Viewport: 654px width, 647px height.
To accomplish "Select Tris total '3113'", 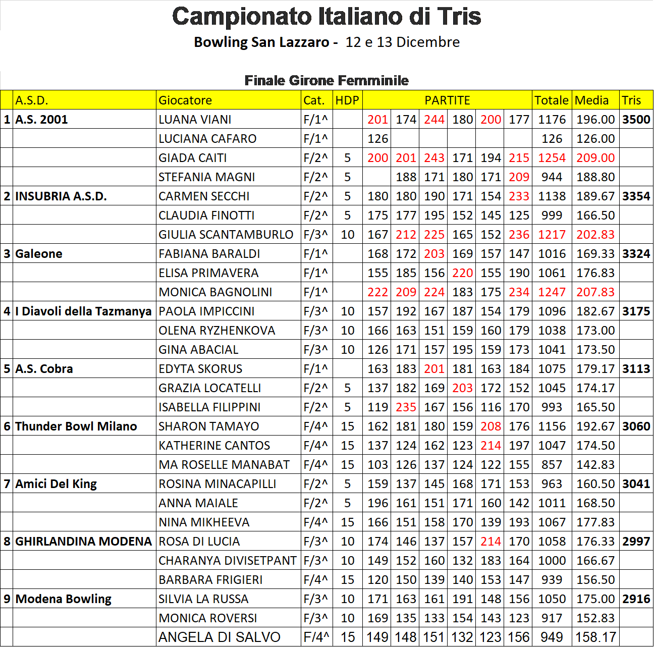I will 636,368.
